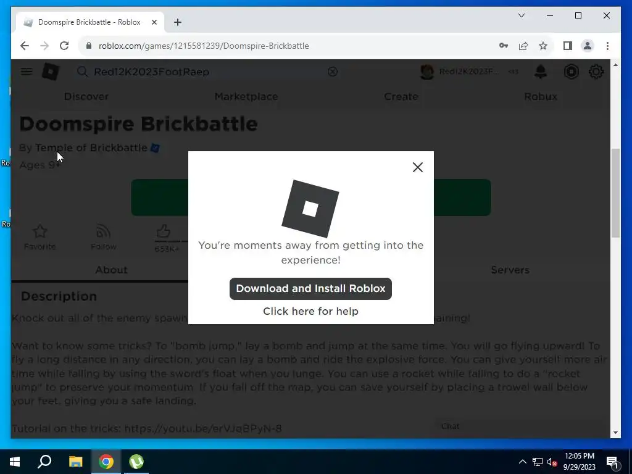Click the muted volume tray icon
The image size is (632, 474).
coord(552,462)
